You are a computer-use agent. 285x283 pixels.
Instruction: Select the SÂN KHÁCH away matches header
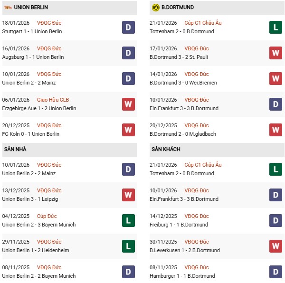click(x=166, y=149)
